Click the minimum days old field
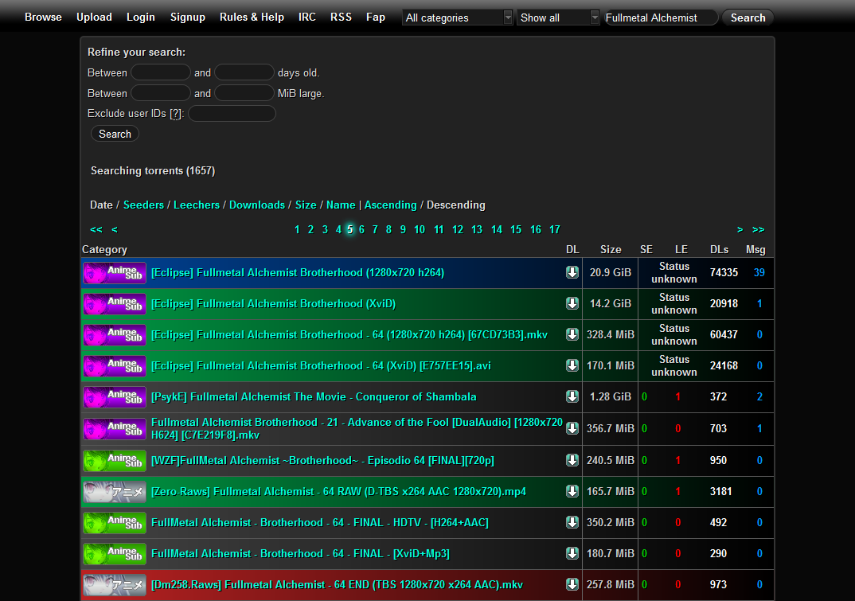Image resolution: width=855 pixels, height=601 pixels. click(161, 72)
